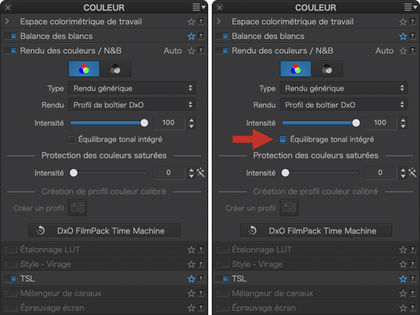This screenshot has height=315, width=420.
Task: Favorite the Balance des blancs star in left panel
Action: tap(190, 36)
